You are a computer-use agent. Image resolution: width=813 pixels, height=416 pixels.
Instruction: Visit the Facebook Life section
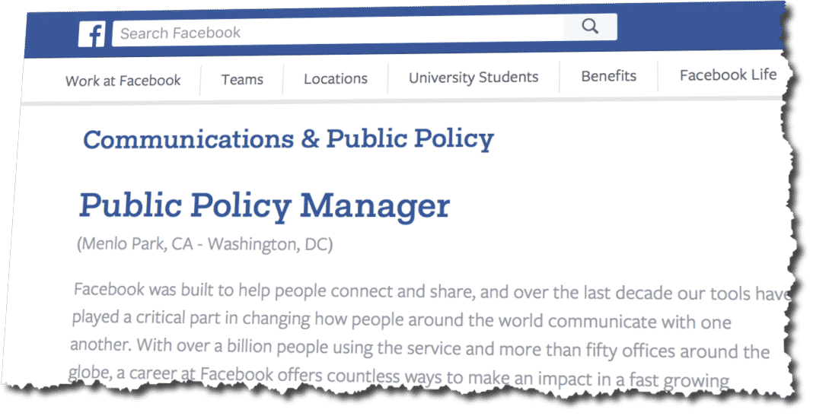point(728,75)
